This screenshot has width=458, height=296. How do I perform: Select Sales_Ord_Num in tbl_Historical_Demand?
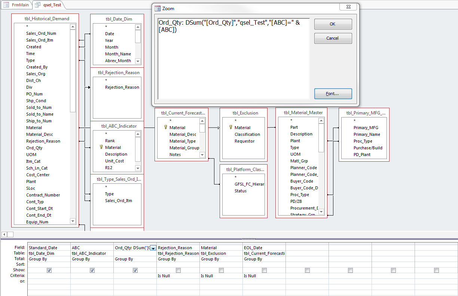(x=41, y=33)
